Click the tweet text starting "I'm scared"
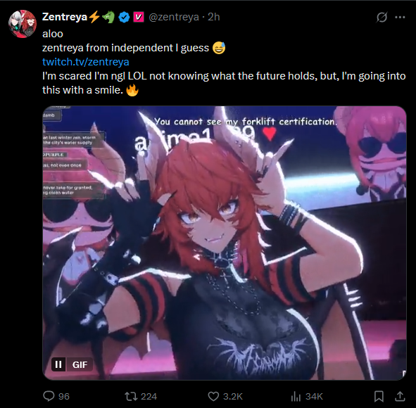The height and width of the screenshot is (408, 416). [x=224, y=83]
